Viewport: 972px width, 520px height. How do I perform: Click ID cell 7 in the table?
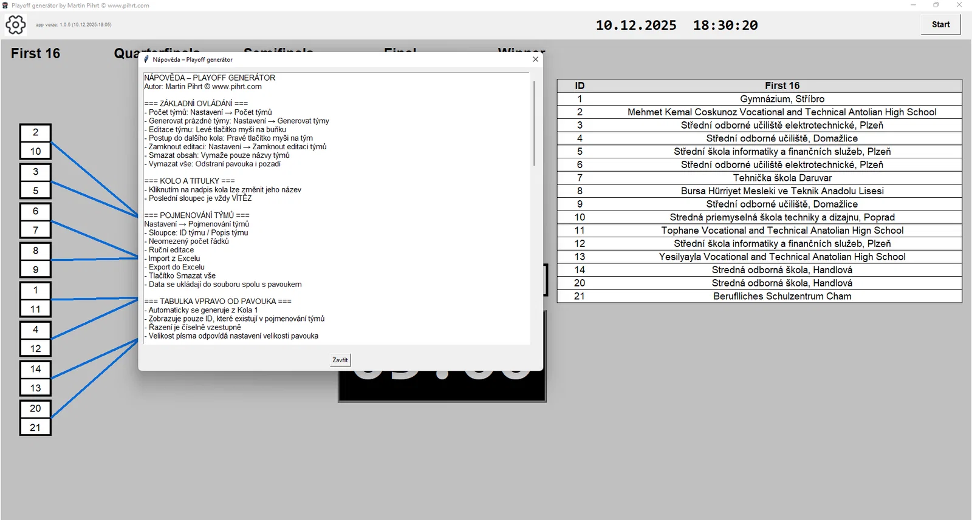point(580,178)
